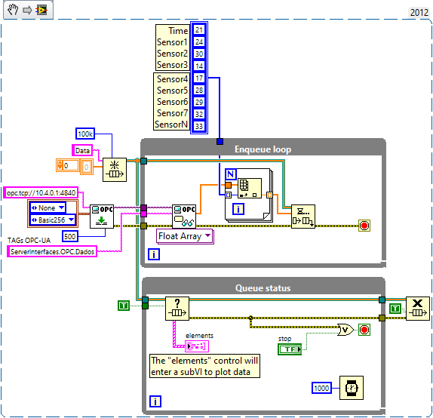433x418 pixels.
Task: Select the Release Queue function node
Action: (418, 309)
